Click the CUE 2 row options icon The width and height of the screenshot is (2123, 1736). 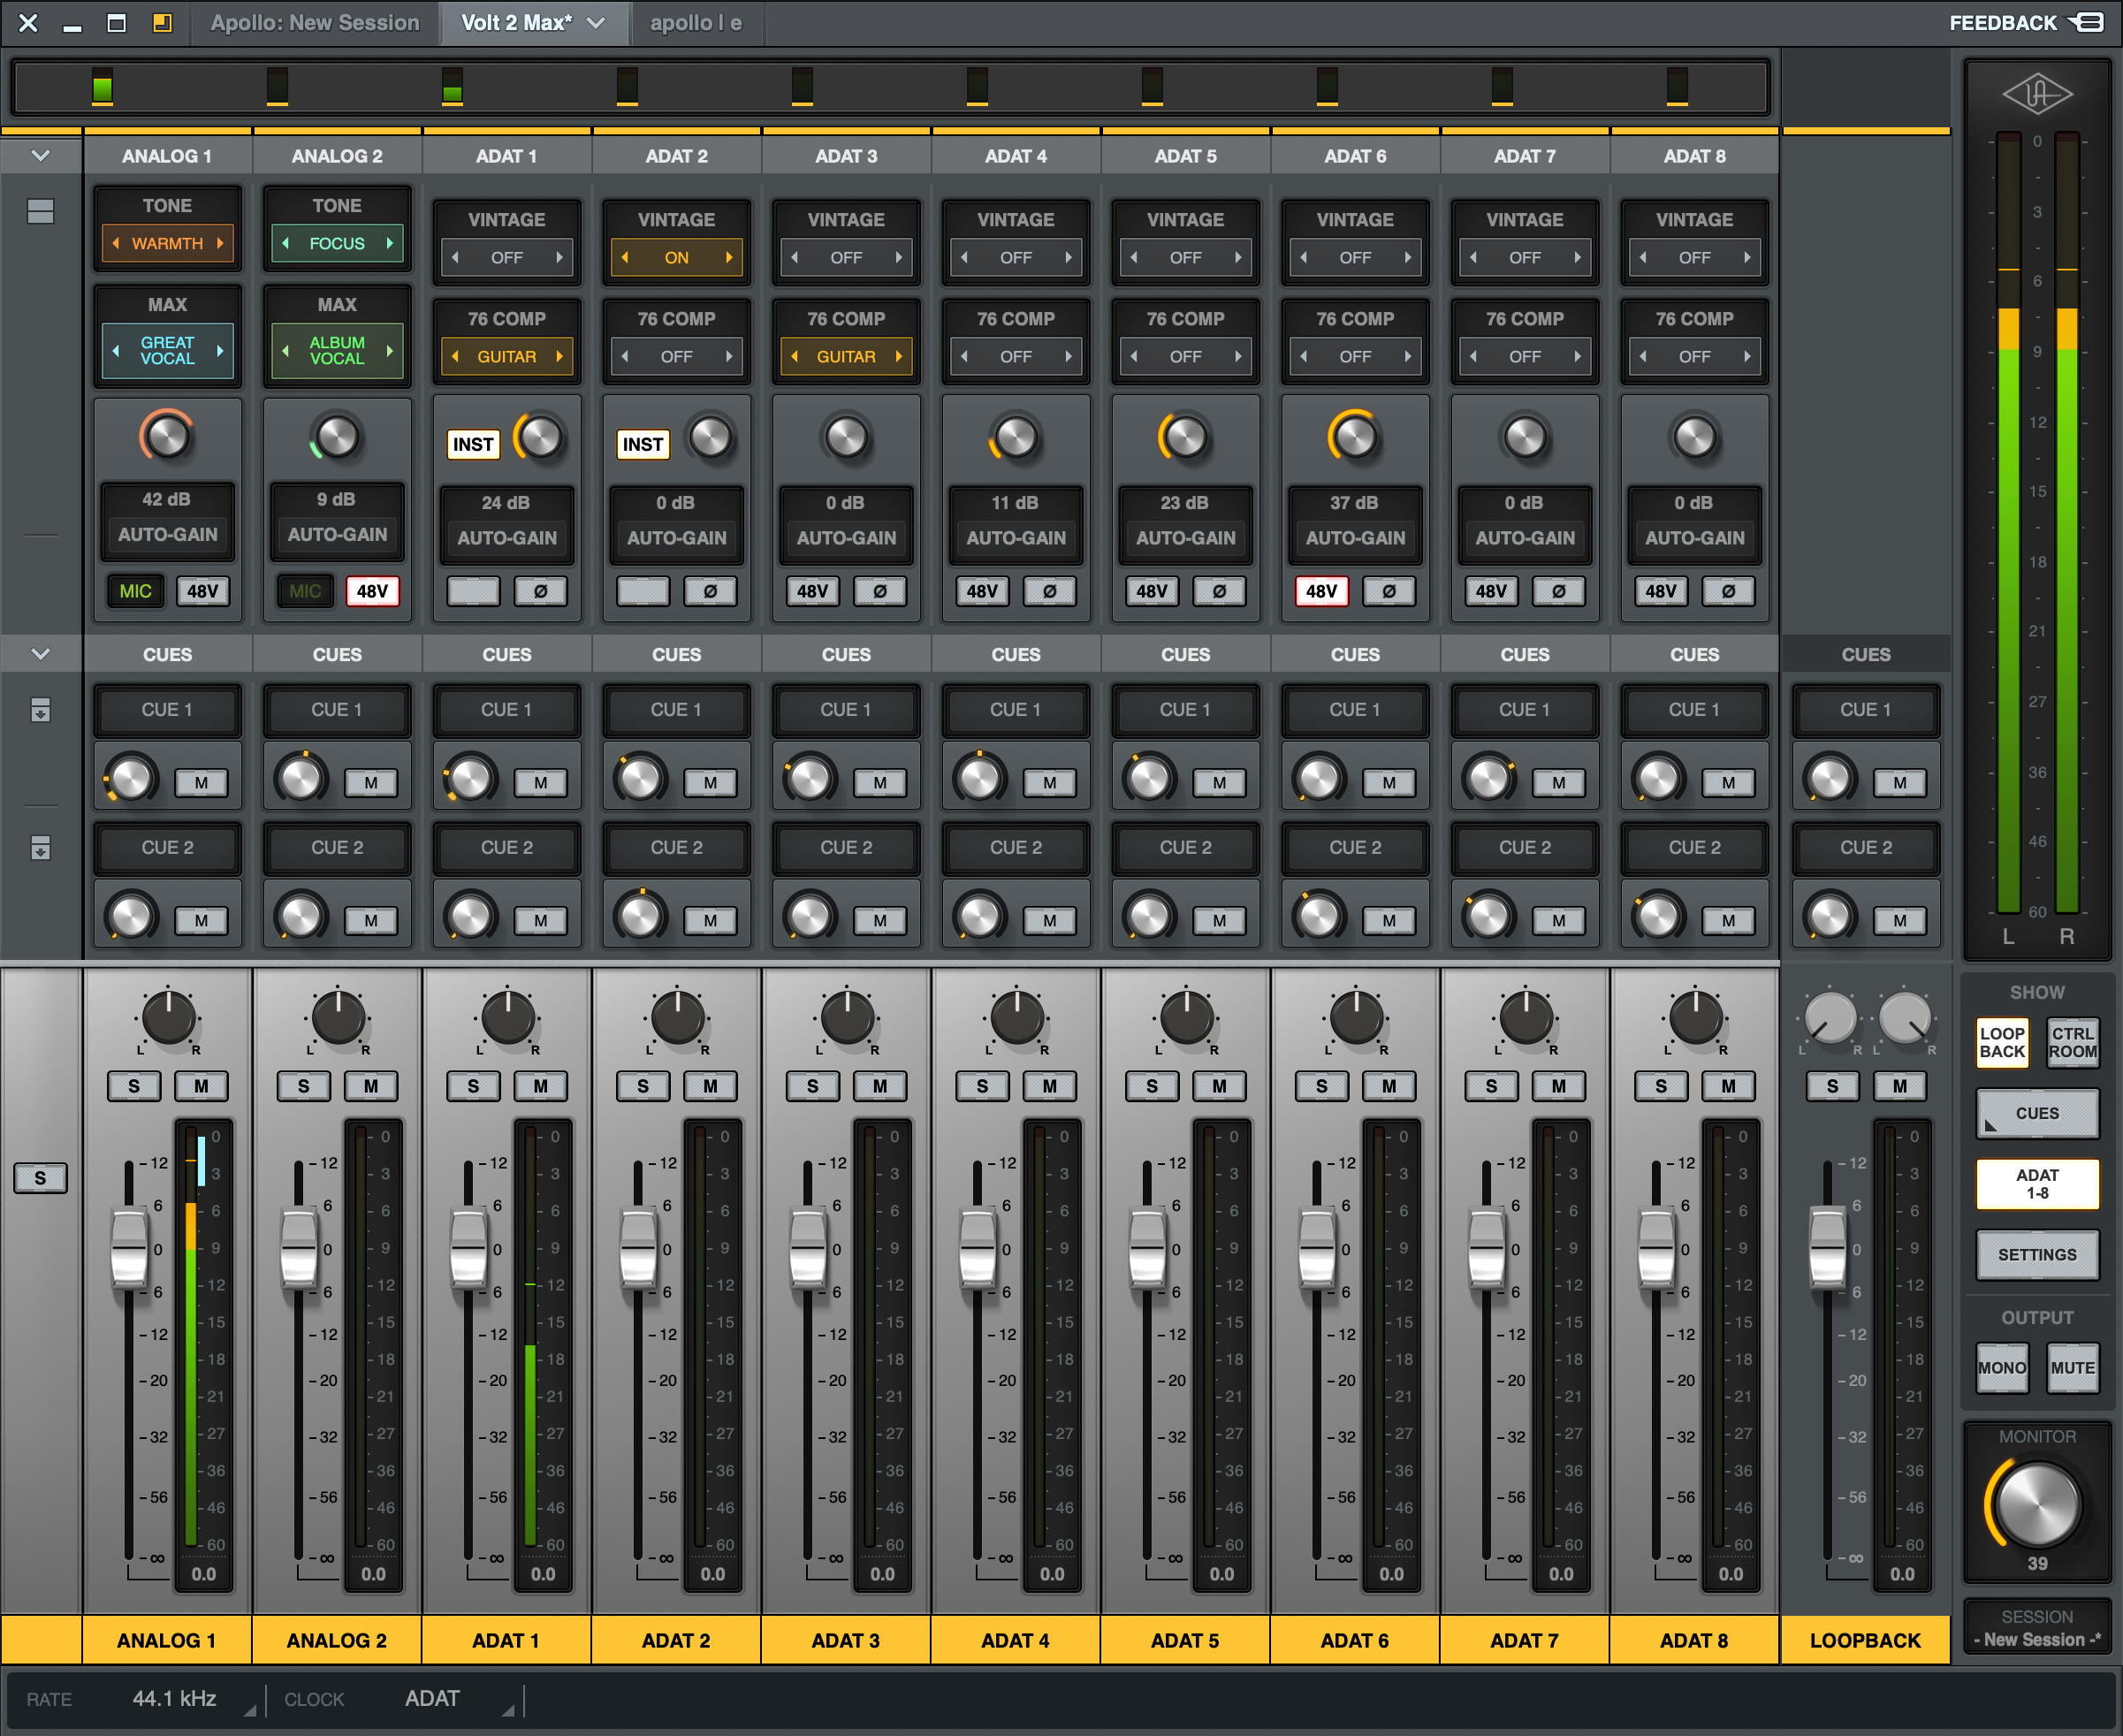coord(40,848)
